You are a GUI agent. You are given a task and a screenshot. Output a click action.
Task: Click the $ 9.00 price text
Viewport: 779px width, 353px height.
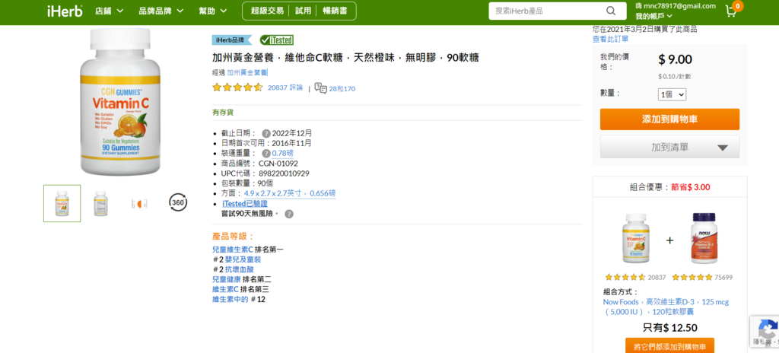(x=676, y=59)
